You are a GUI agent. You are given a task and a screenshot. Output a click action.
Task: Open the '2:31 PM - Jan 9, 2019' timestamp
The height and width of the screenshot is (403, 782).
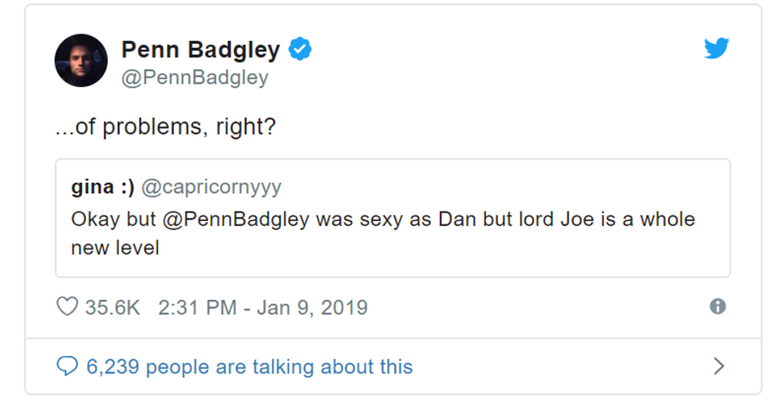point(263,307)
